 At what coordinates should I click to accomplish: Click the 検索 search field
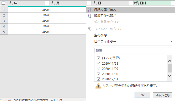(x=133, y=50)
